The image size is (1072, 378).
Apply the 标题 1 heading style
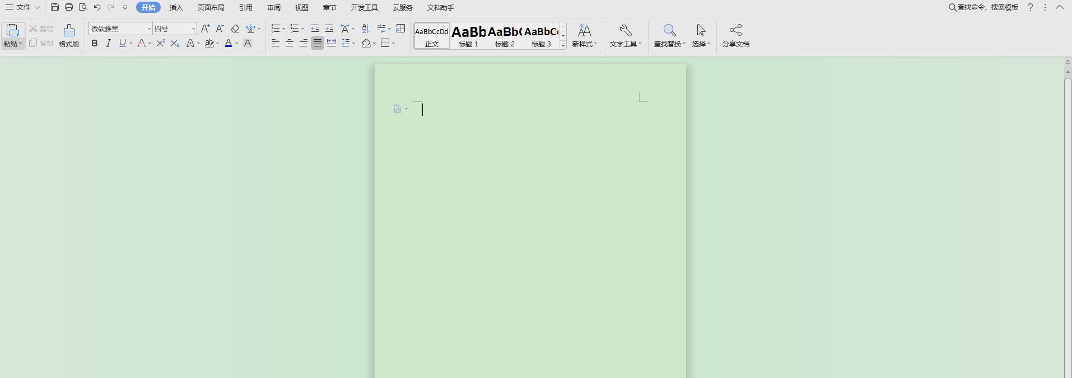click(x=468, y=36)
